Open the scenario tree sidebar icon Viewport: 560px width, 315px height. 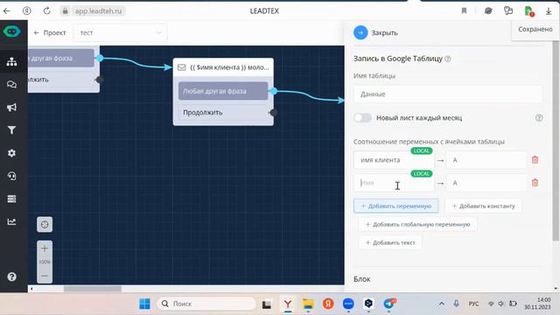pos(11,62)
